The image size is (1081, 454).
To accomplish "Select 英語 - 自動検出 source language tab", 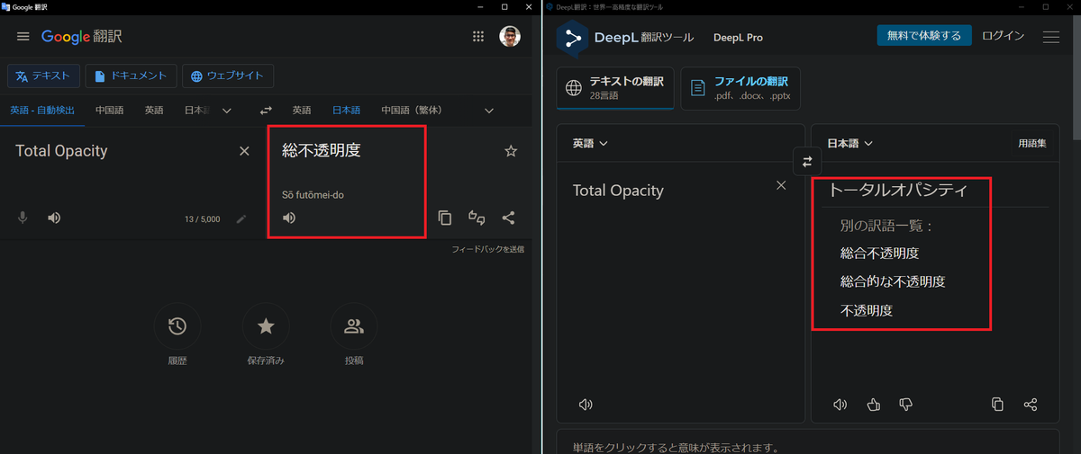I will coord(42,111).
